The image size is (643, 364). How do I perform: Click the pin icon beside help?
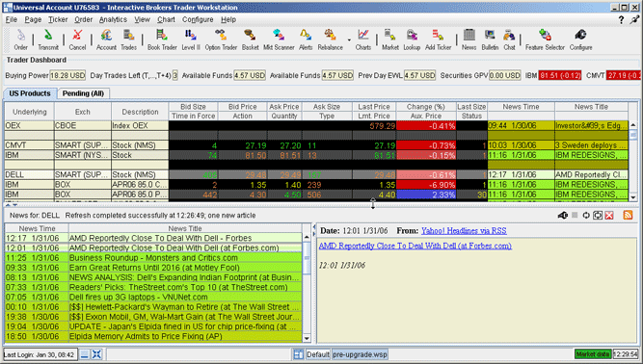(x=634, y=19)
